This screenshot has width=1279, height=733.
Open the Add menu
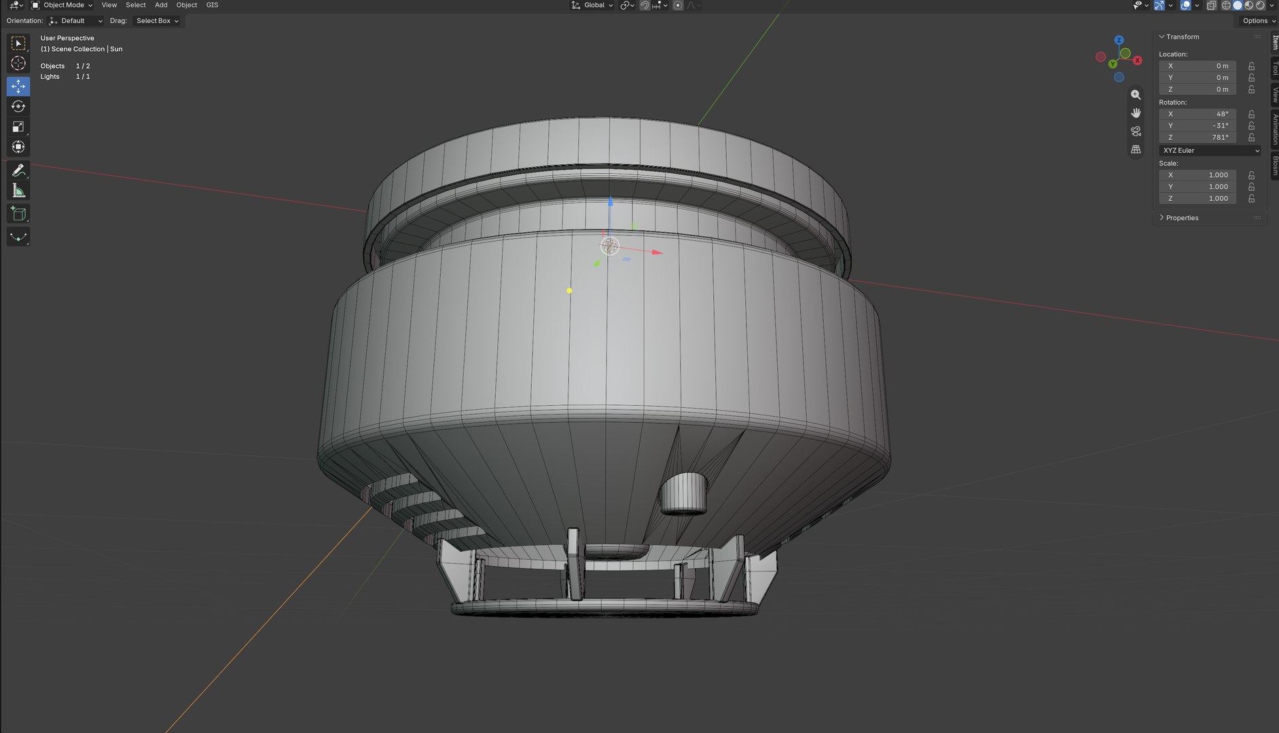tap(161, 5)
